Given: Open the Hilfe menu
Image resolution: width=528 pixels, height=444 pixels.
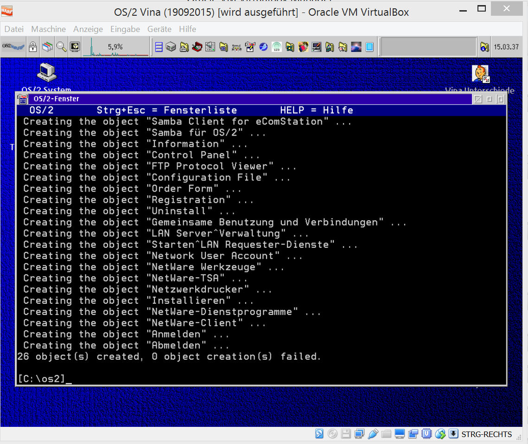Looking at the screenshot, I should 188,29.
